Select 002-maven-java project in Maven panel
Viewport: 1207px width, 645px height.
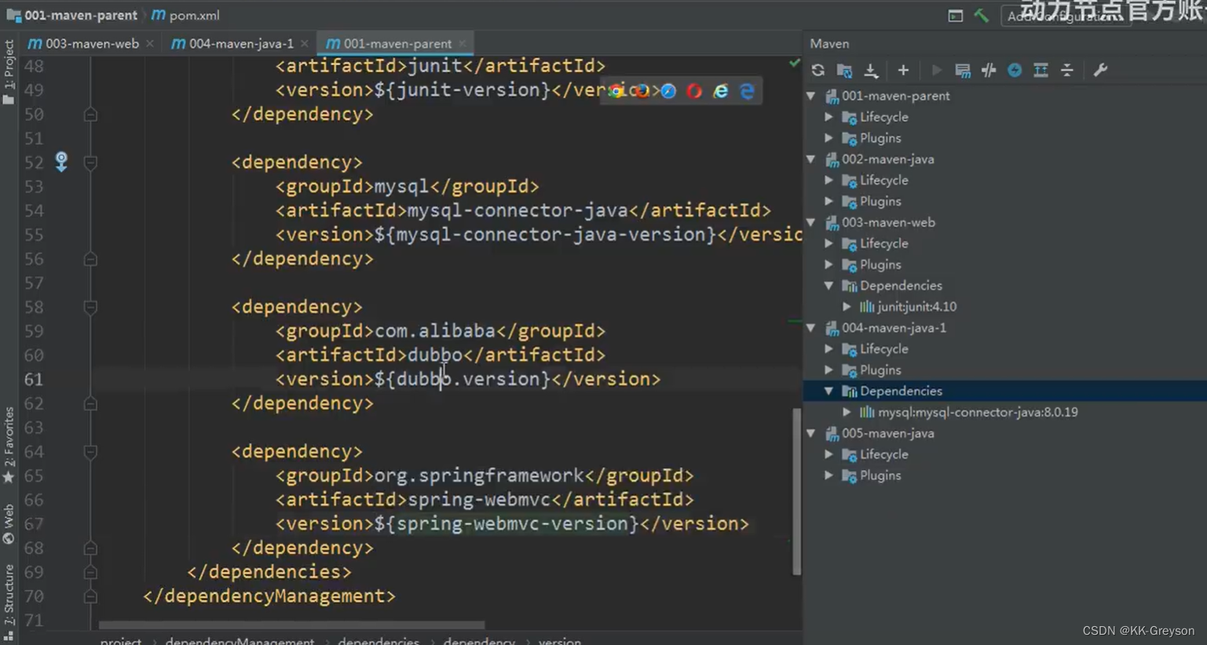coord(888,159)
